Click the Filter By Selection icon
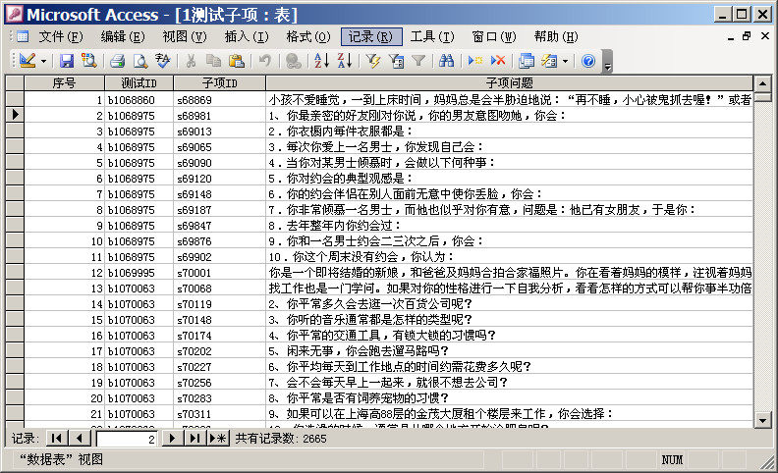This screenshot has height=473, width=778. click(373, 61)
